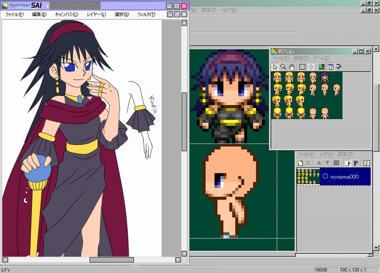380x273 pixels.
Task: Open the ヘルプ(H) menu in the background pixel editor
Action: pos(229,10)
